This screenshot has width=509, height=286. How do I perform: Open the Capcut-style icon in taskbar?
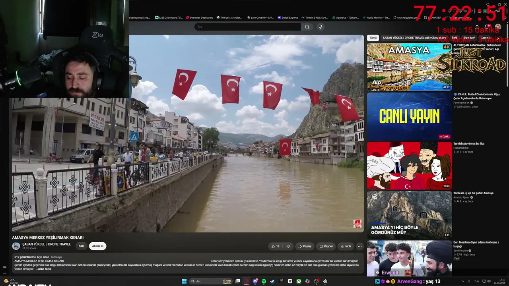(x=290, y=281)
